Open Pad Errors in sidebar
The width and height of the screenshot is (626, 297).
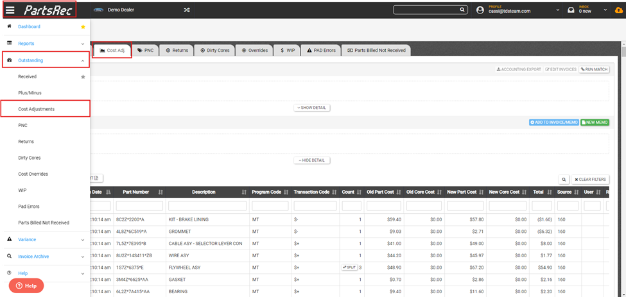[29, 207]
